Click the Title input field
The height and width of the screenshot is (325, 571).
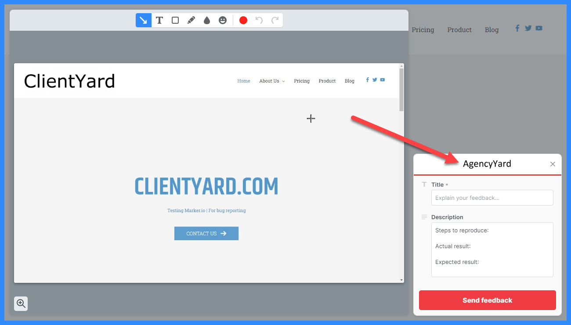coord(492,198)
